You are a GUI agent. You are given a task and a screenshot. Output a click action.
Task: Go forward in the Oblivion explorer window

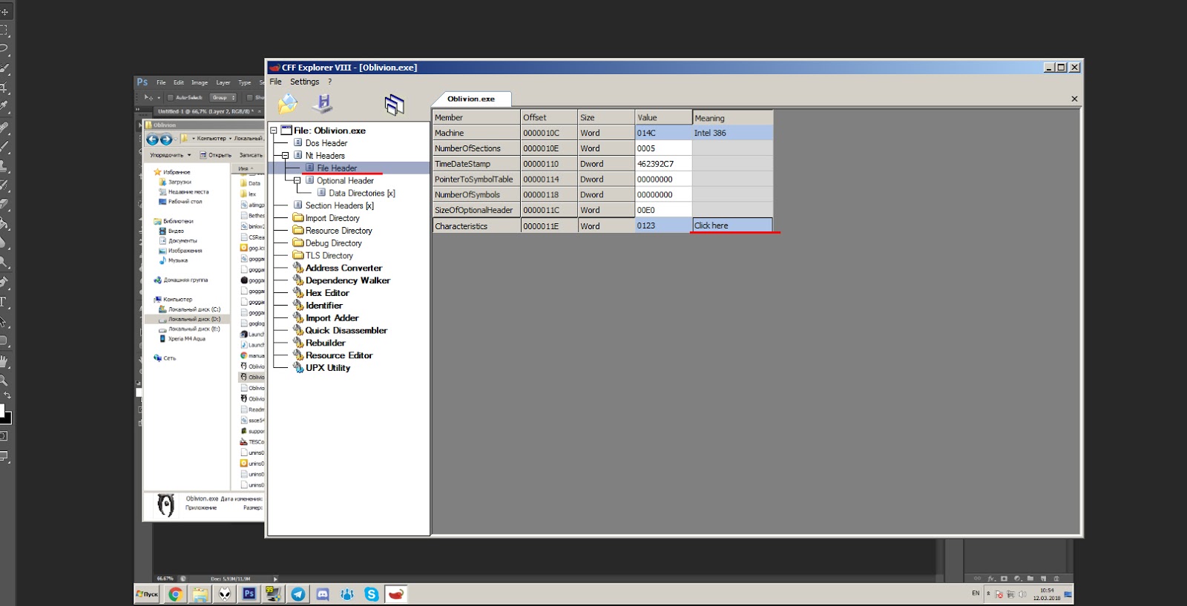click(x=166, y=139)
